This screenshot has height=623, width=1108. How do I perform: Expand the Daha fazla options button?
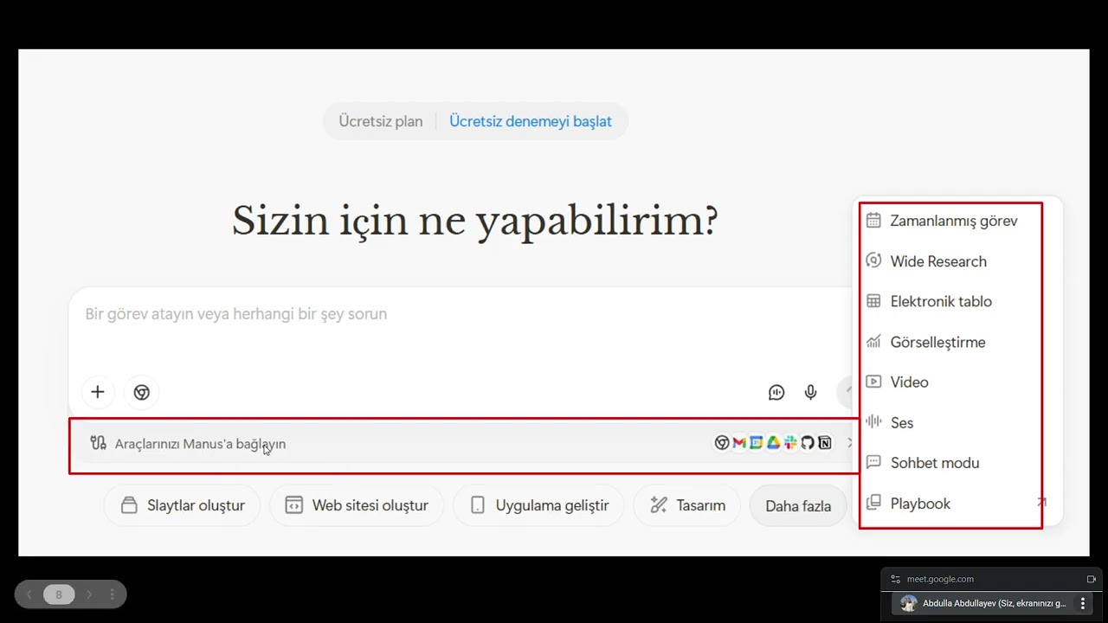coord(798,506)
